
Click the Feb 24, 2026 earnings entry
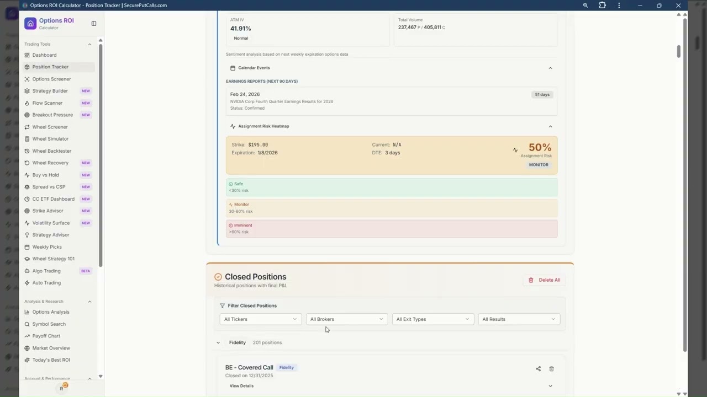392,101
